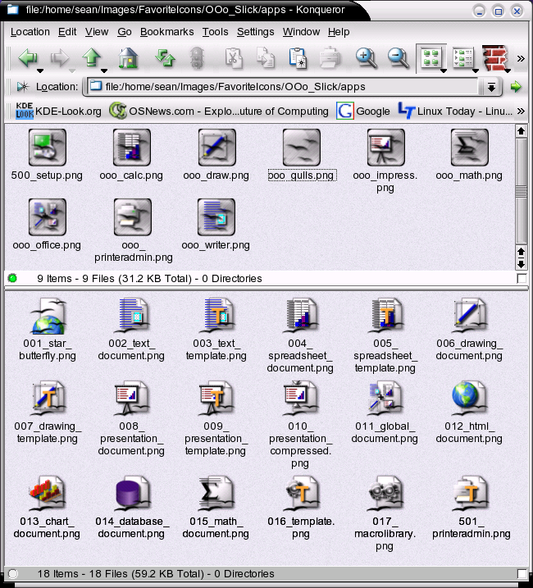The height and width of the screenshot is (588, 533).
Task: Clear the Location bar with star icon
Action: (x=22, y=87)
